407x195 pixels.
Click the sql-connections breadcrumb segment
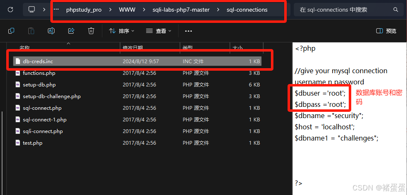click(247, 10)
